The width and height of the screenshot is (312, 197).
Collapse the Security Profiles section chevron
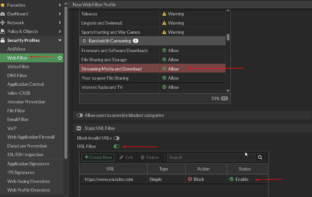pyautogui.click(x=60, y=40)
